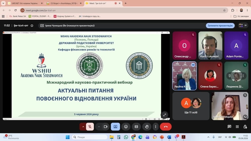Screen dimensions: 251x141
Task: Open the emoji reactions button
Action: (x=126, y=127)
